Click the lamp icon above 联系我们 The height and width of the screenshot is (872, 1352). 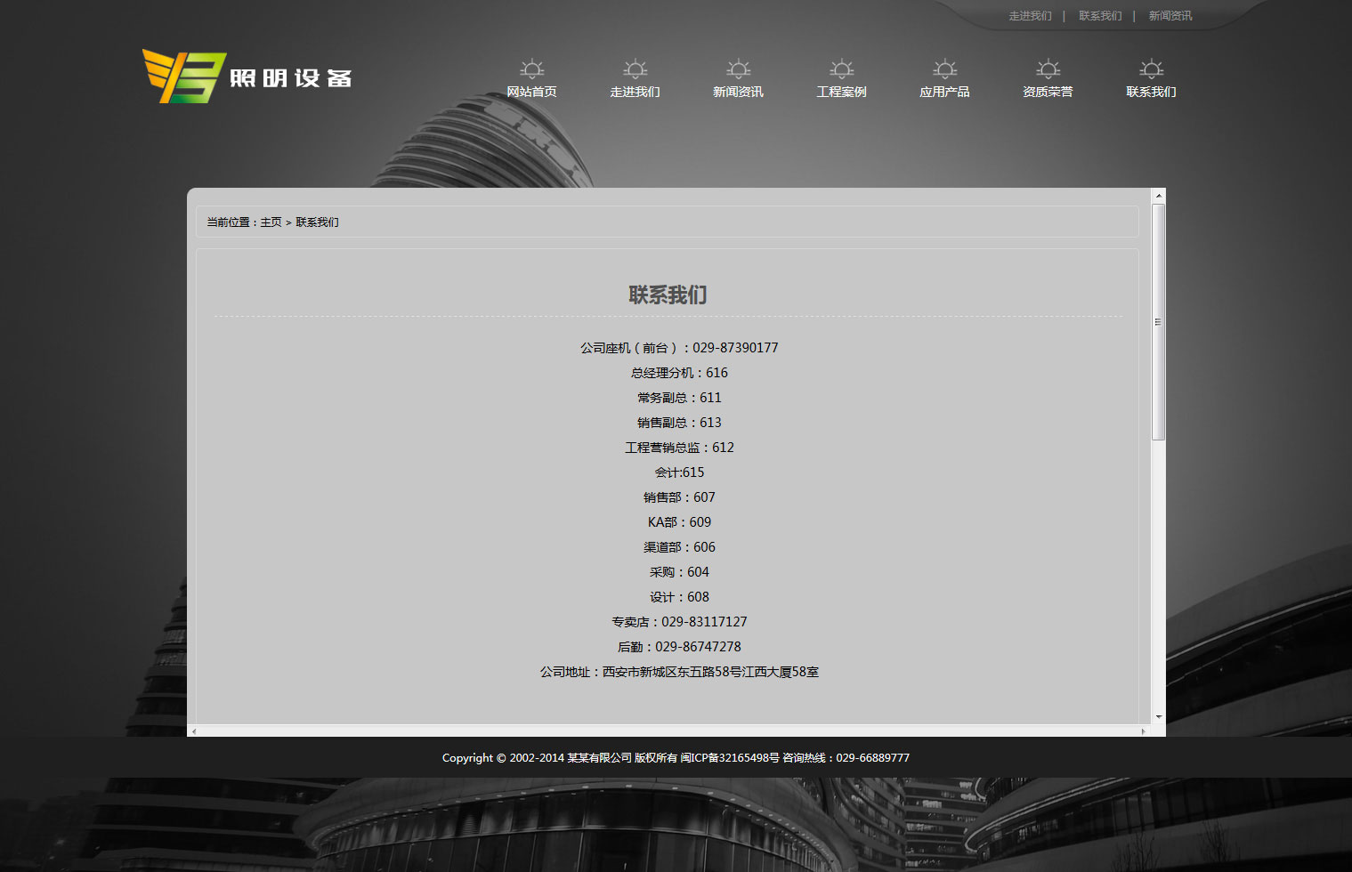(x=1151, y=69)
